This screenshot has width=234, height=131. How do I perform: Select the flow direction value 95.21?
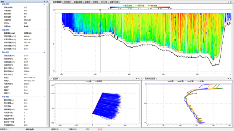click(x=26, y=59)
